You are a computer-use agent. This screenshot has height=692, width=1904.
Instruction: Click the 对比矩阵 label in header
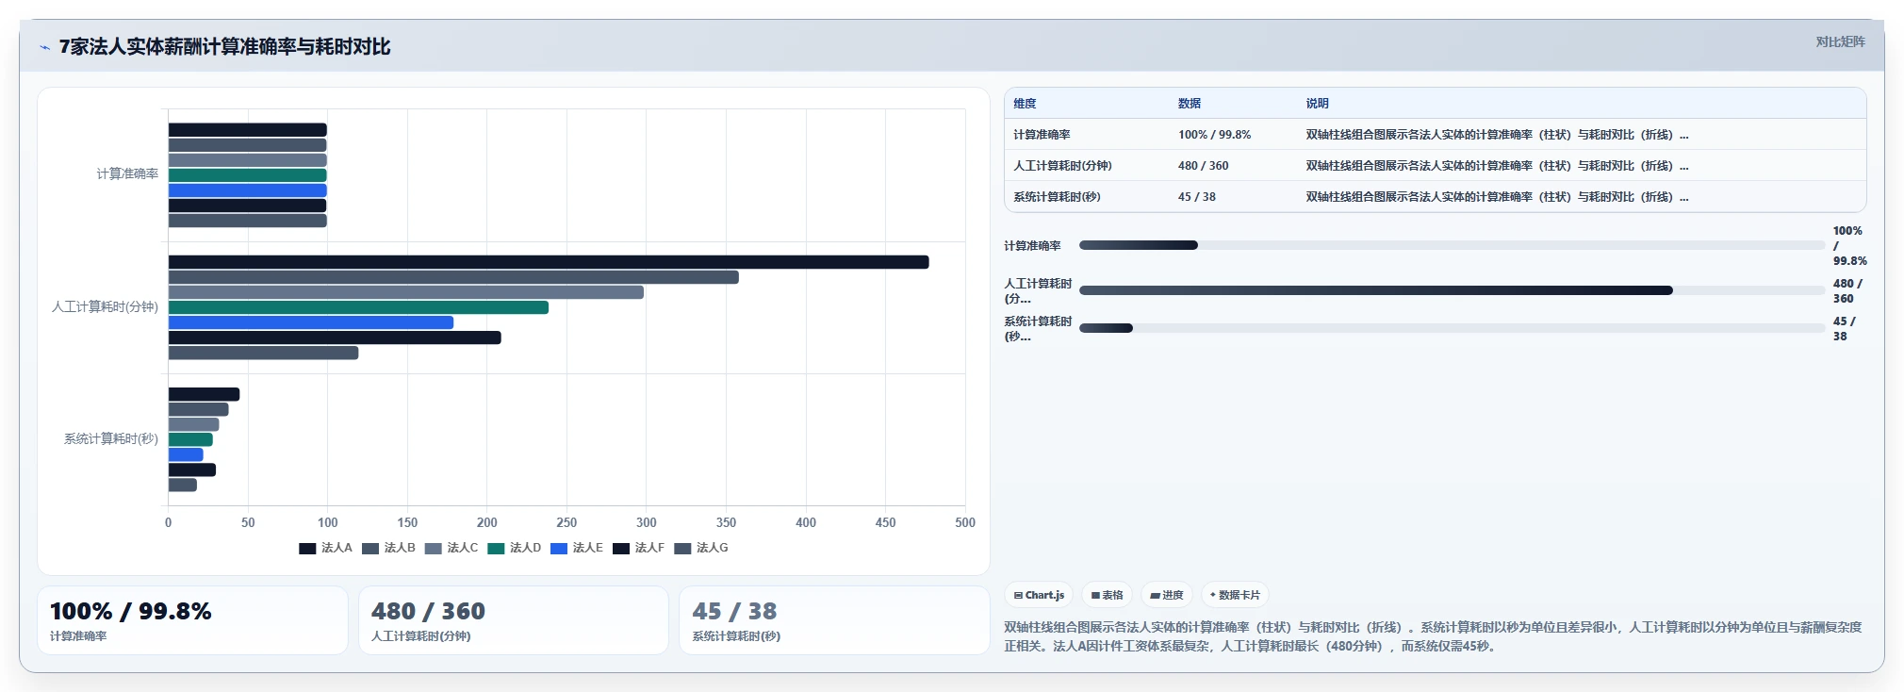1840,41
